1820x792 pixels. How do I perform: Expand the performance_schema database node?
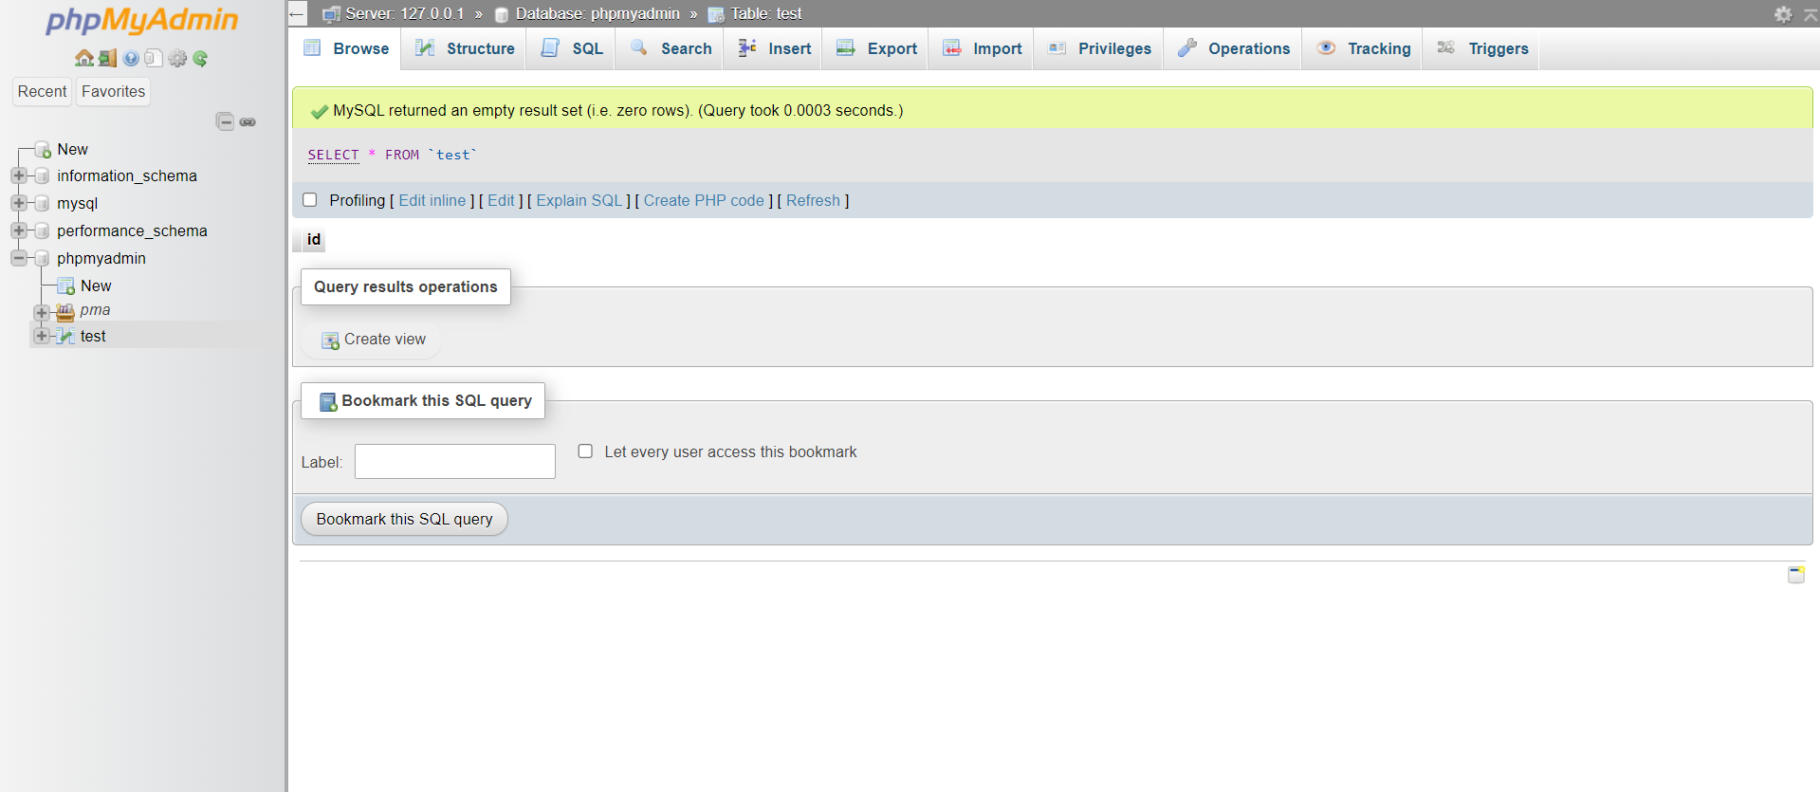(18, 231)
